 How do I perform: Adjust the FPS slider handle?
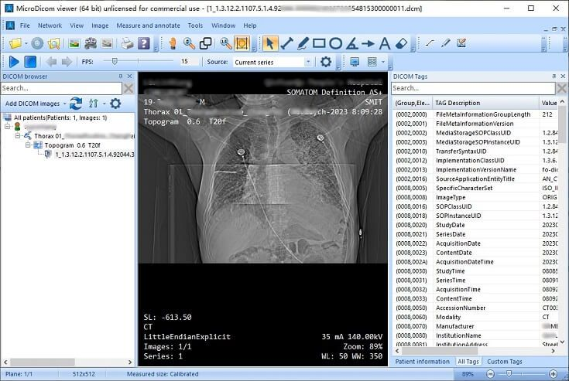point(115,62)
